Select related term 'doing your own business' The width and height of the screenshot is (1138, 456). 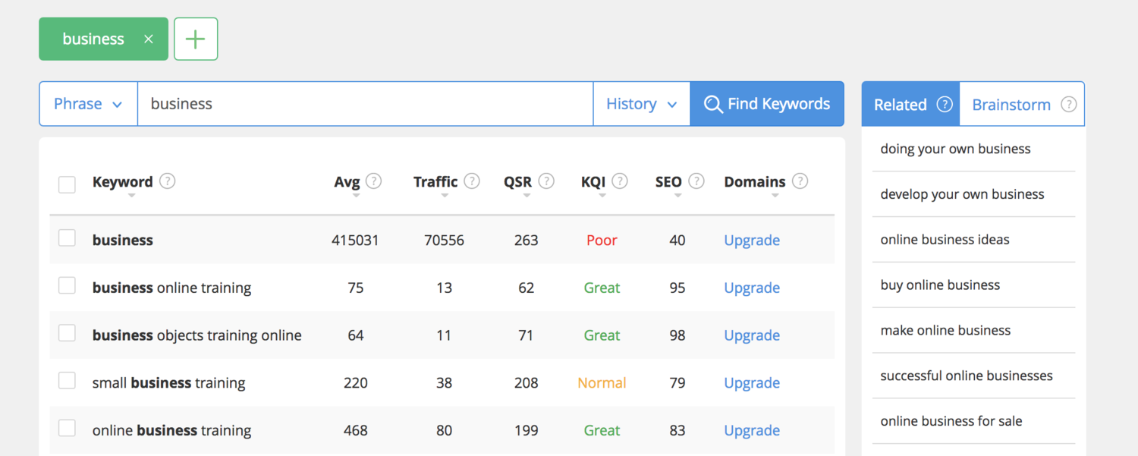click(x=955, y=149)
